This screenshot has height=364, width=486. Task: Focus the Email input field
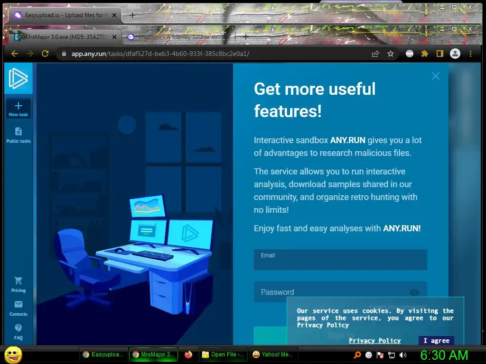coord(340,260)
